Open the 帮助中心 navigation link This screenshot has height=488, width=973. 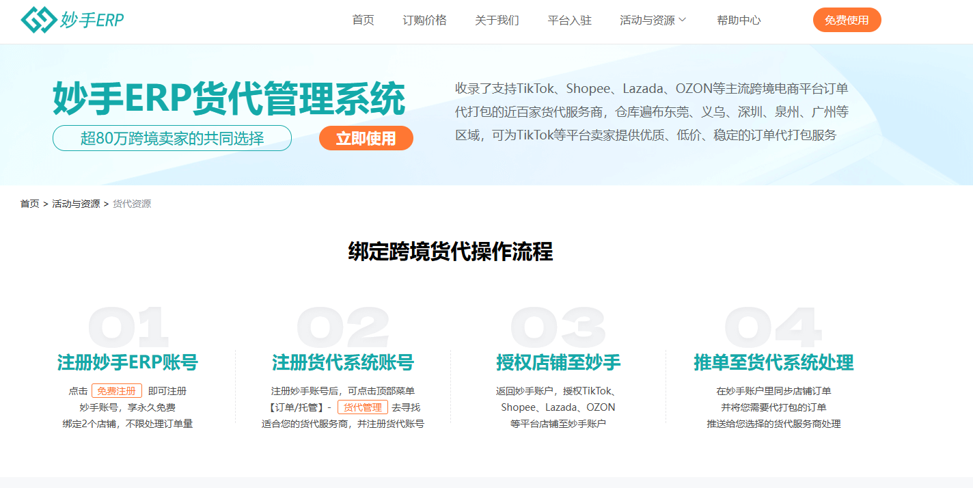(739, 21)
